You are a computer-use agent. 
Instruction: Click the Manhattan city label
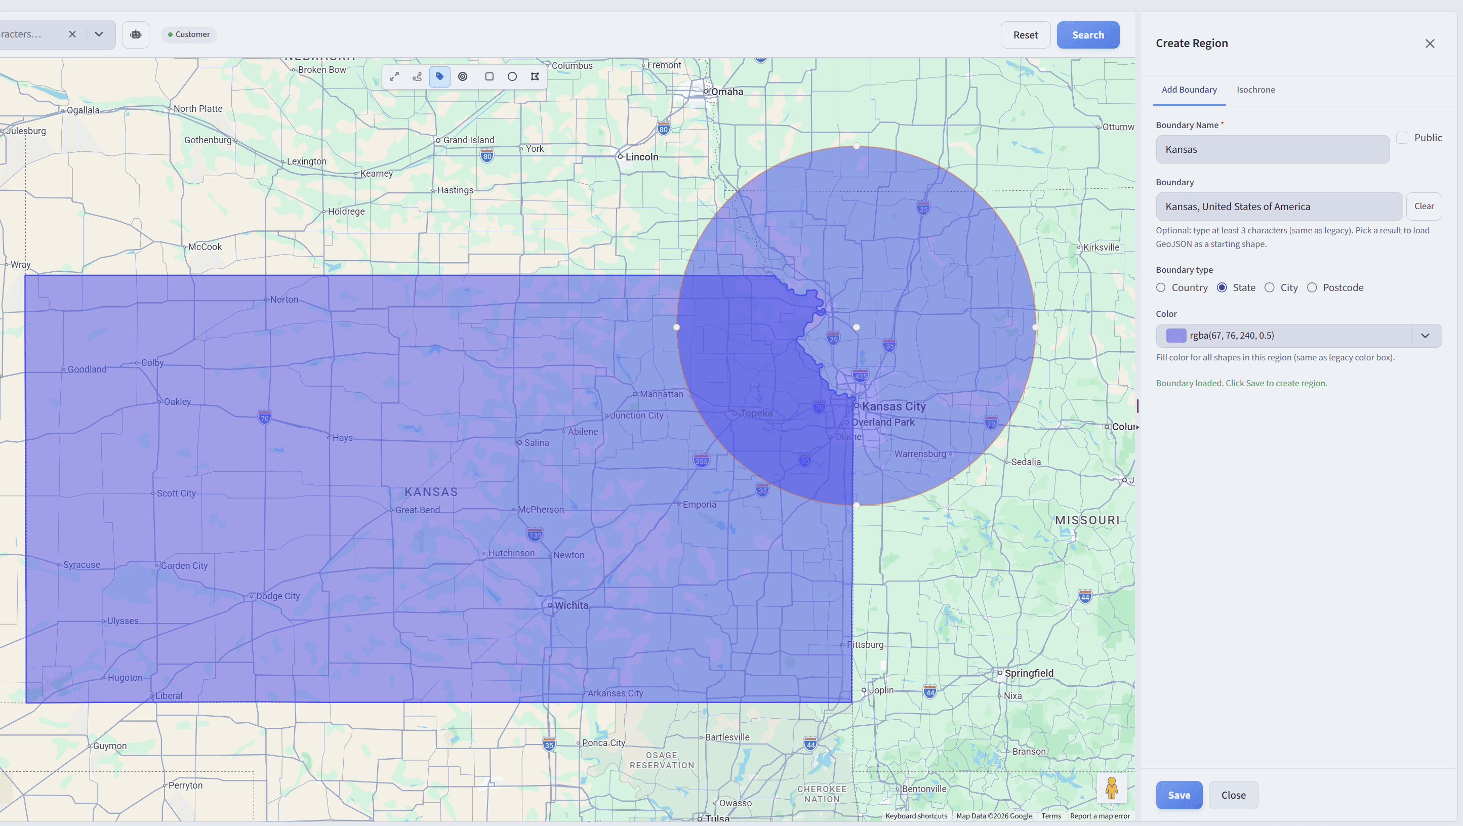click(x=662, y=394)
